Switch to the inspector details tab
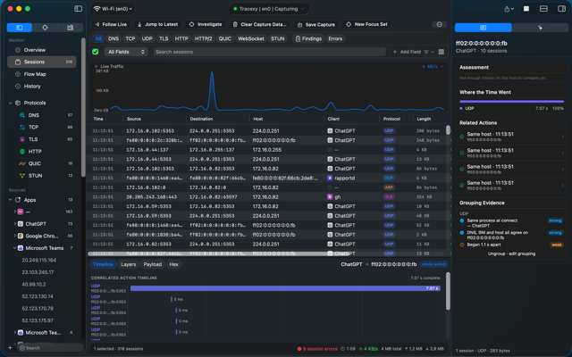Image resolution: width=572 pixels, height=357 pixels. [x=483, y=28]
